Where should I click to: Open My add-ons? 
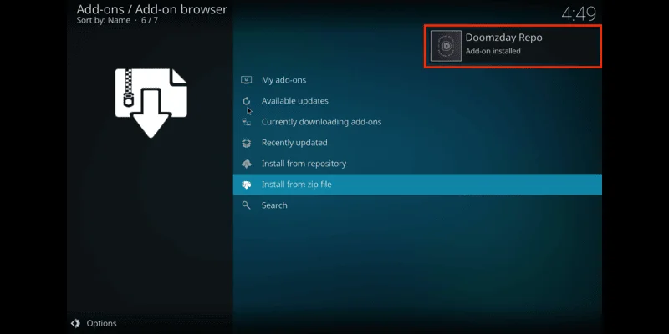click(x=417, y=80)
